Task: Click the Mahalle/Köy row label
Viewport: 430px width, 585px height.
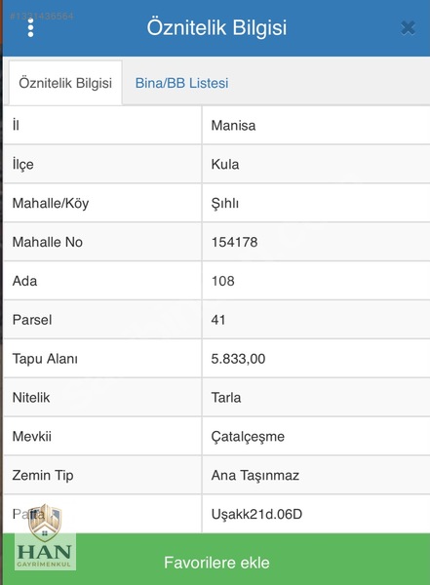Action: point(51,204)
